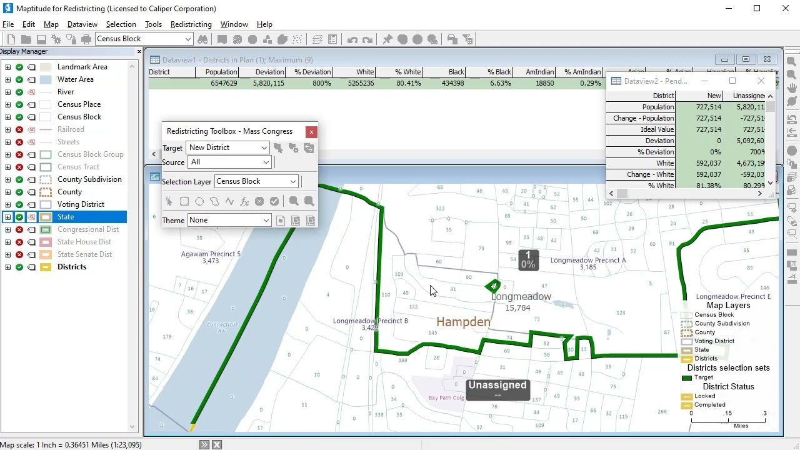The height and width of the screenshot is (450, 800).
Task: Select the rectangle selection tool in toolbox
Action: point(184,201)
